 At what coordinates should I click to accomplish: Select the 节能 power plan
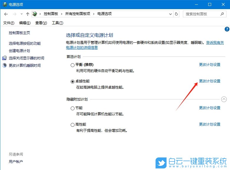click(x=72, y=108)
